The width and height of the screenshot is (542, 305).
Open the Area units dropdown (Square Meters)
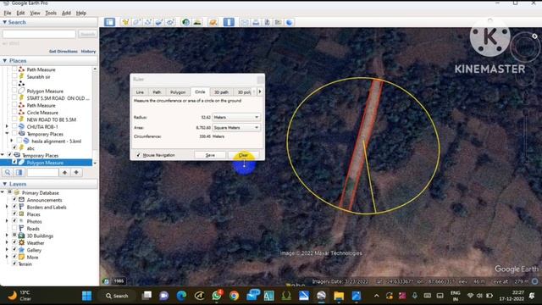[x=236, y=128]
